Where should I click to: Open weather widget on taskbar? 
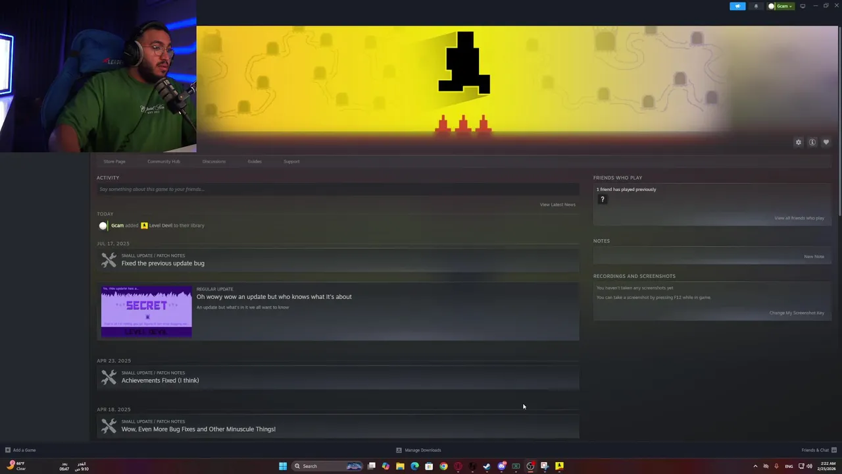pos(16,466)
